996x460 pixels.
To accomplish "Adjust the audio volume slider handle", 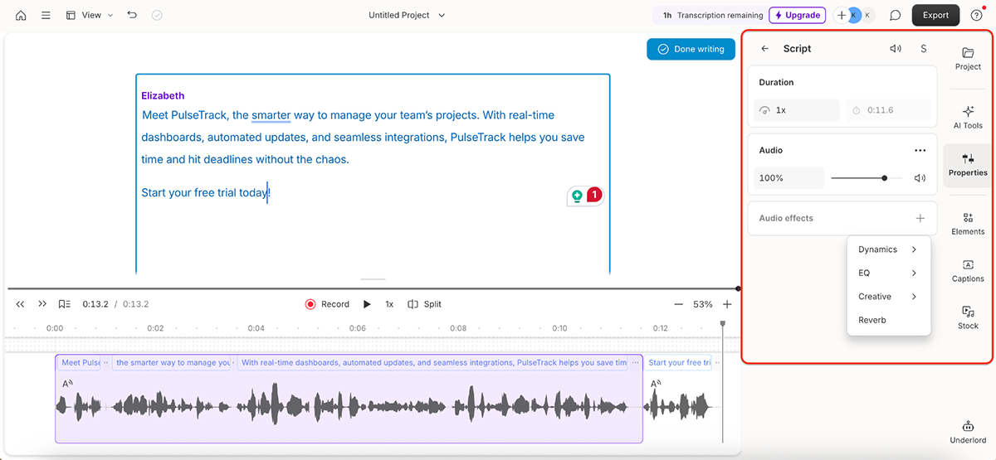I will click(x=885, y=178).
